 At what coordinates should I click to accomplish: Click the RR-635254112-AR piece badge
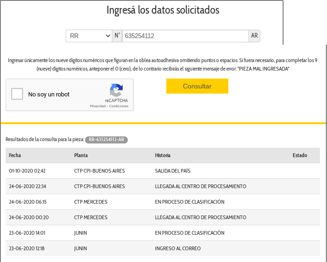coord(106,139)
